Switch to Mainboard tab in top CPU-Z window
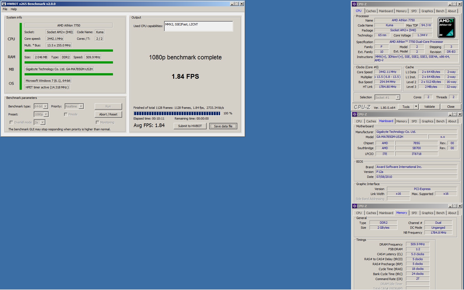Viewport: 464px width, 290px height. tap(386, 11)
